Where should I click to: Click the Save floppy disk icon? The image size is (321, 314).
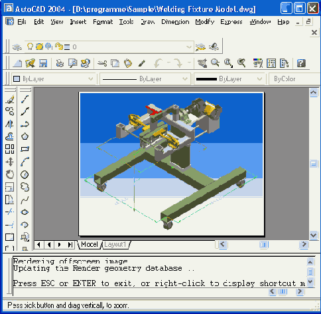pyautogui.click(x=43, y=63)
